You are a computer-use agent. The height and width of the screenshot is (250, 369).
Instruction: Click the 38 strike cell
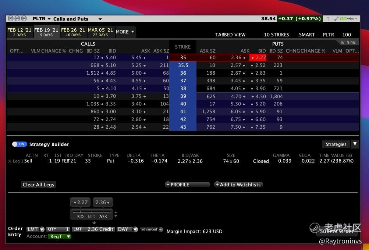pyautogui.click(x=183, y=89)
